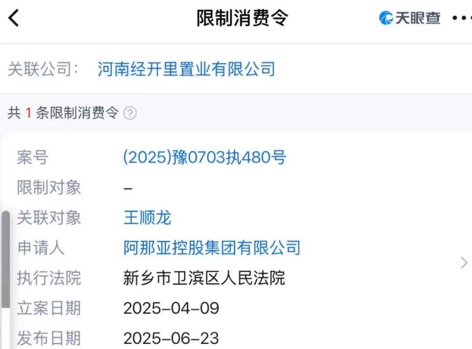Tap the 案号 field label

point(31,157)
